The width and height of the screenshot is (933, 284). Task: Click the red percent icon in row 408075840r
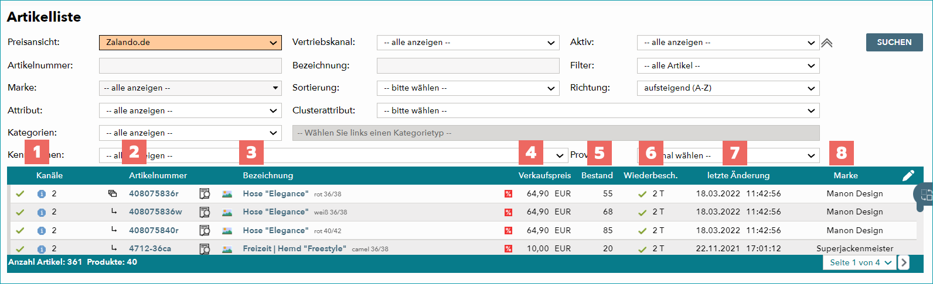pyautogui.click(x=508, y=231)
